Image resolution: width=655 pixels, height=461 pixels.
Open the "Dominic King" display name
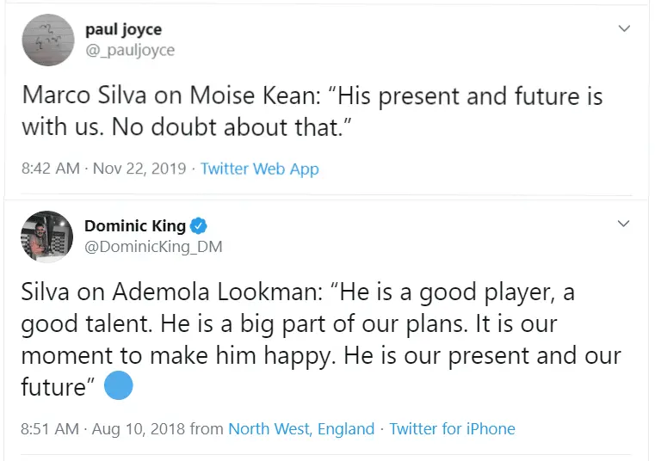135,226
